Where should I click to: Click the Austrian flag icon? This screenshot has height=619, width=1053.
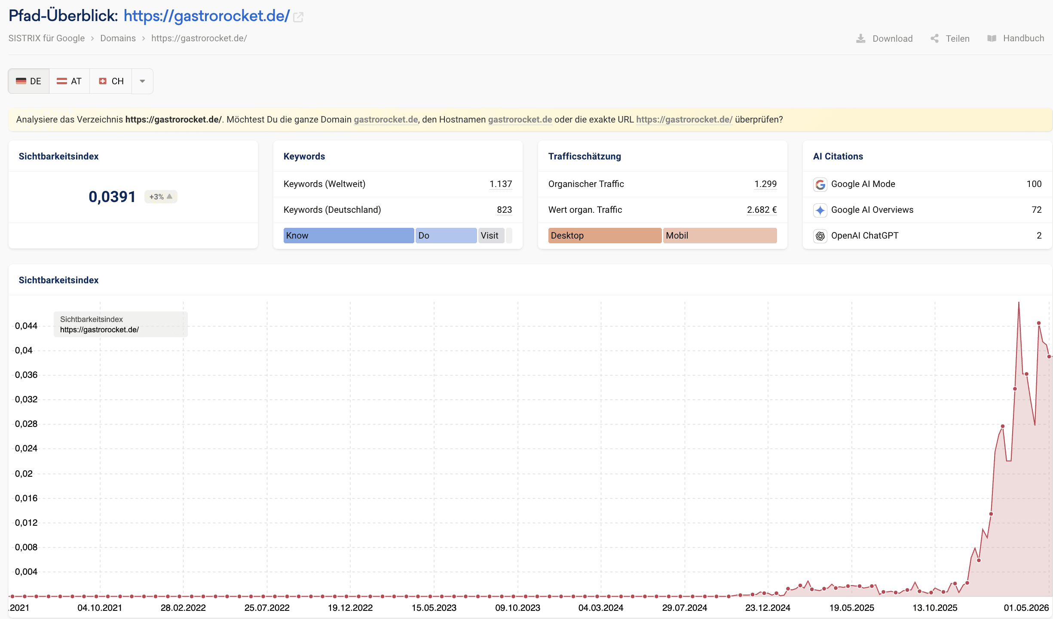coord(62,81)
